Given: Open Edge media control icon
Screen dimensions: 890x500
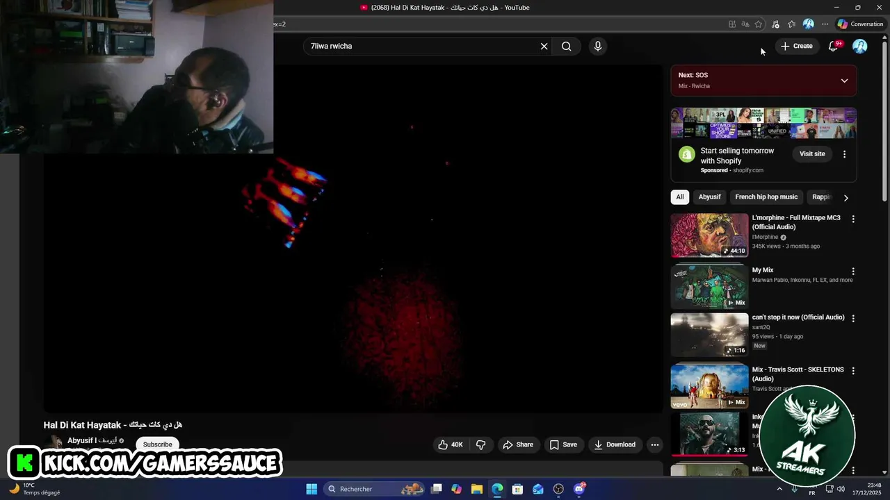Looking at the screenshot, I should [775, 24].
